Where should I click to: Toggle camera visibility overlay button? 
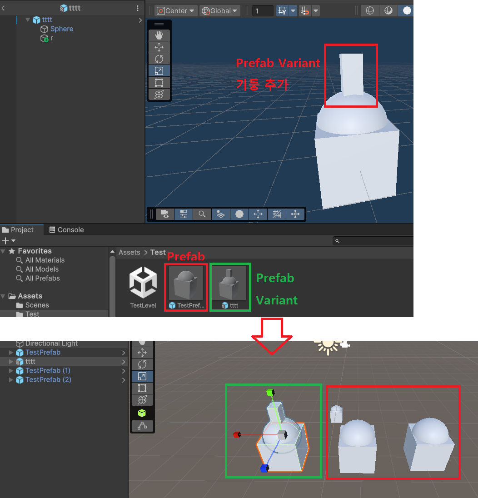click(165, 214)
